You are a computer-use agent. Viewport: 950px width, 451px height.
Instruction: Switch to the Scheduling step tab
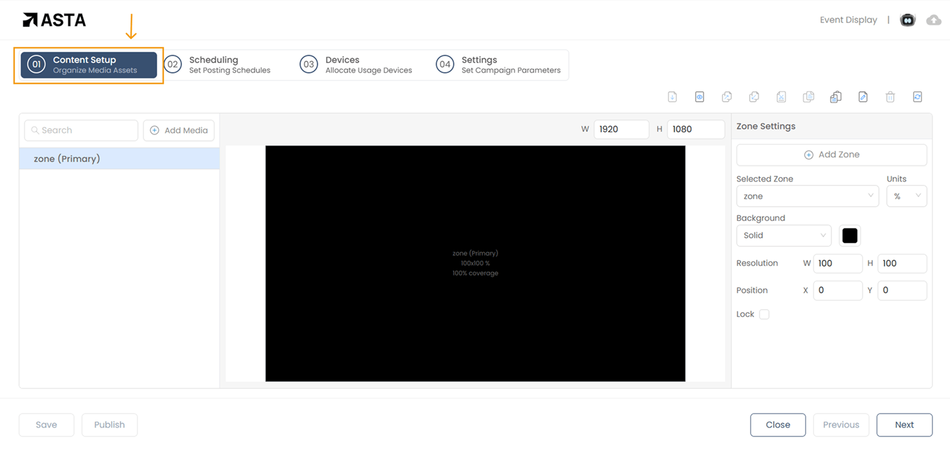(218, 65)
